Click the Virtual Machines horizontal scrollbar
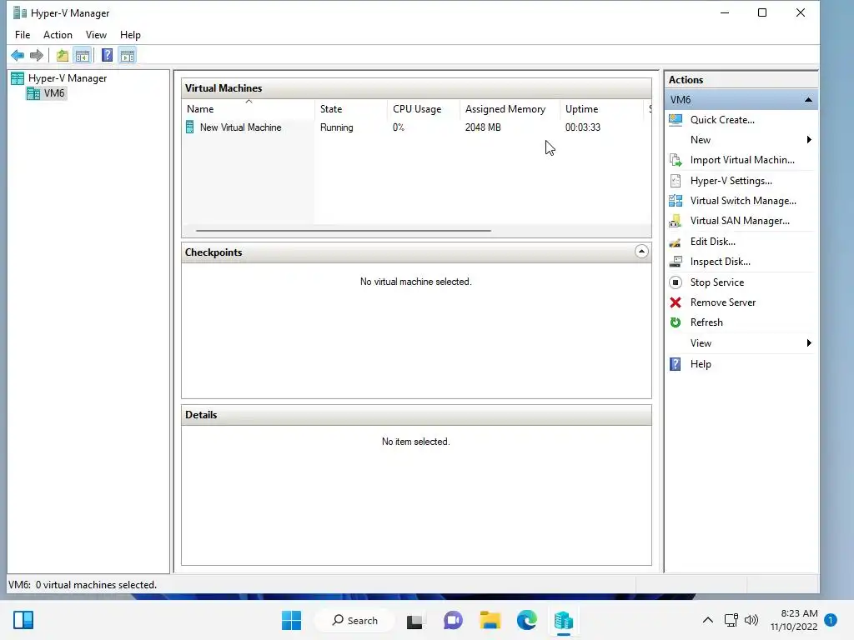Viewport: 854px width, 640px height. tap(343, 231)
